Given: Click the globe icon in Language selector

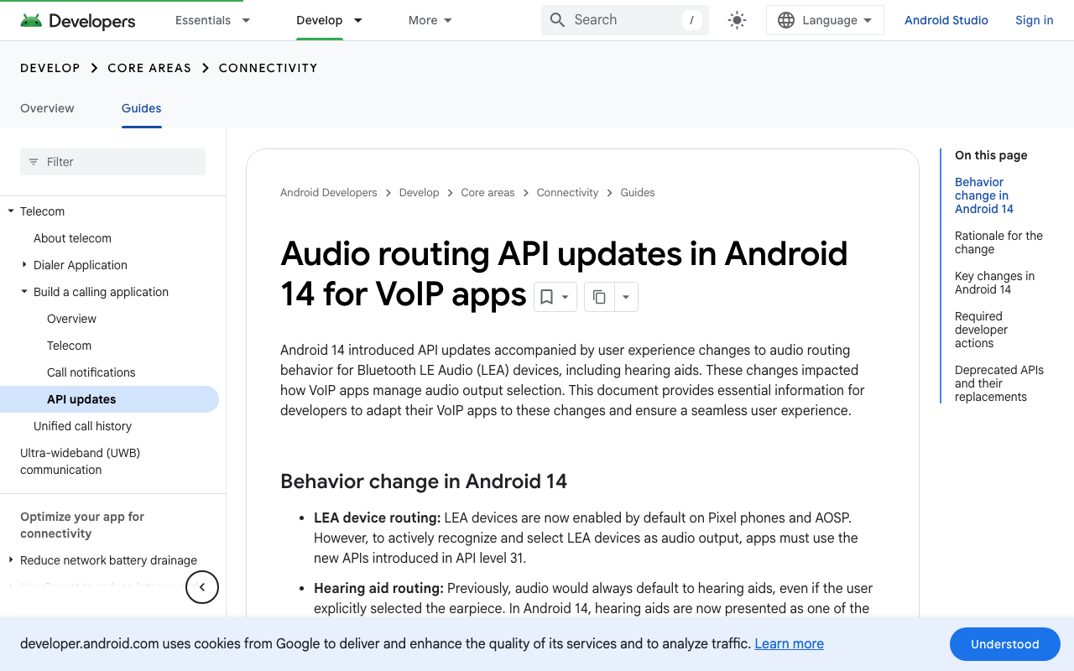Looking at the screenshot, I should tap(786, 21).
